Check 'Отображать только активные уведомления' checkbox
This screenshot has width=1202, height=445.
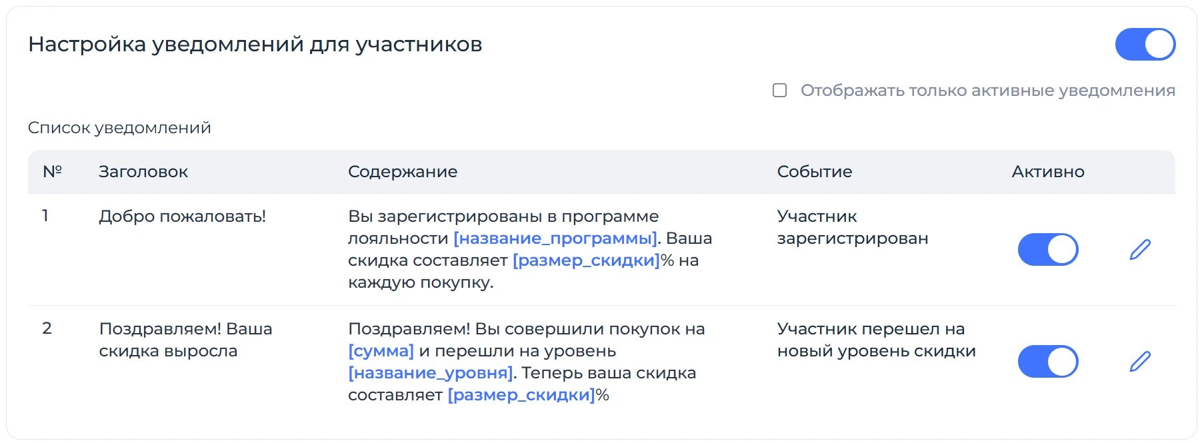point(779,90)
